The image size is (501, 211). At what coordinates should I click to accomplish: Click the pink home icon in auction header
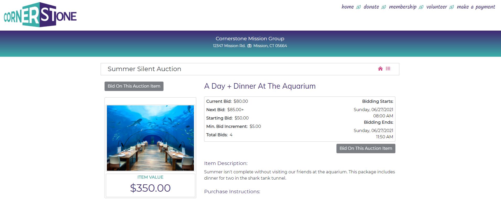click(380, 69)
